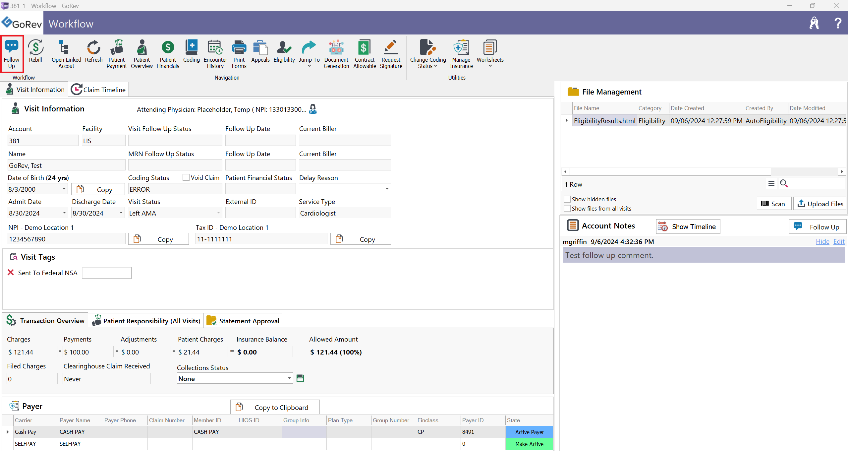
Task: Click the External ID field
Action: pyautogui.click(x=260, y=213)
